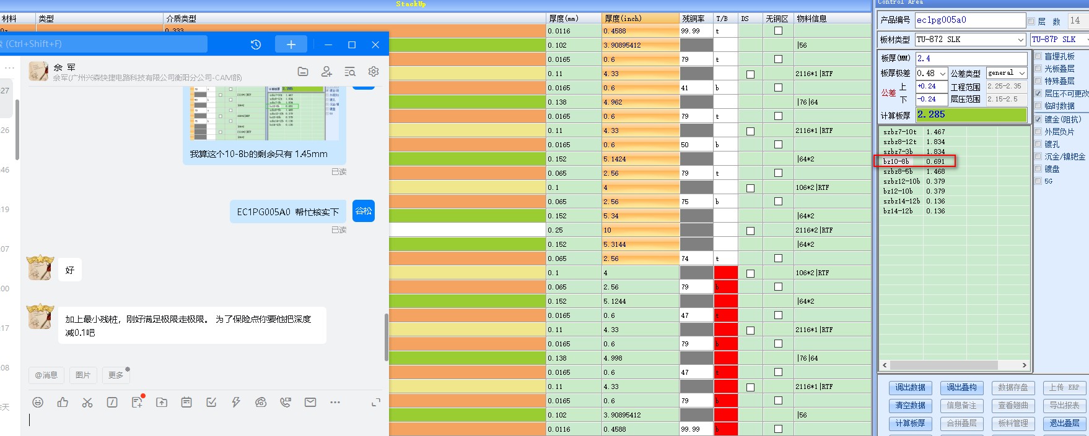Viewport: 1089px width, 436px height.
Task: Click the EC1PG005A0 帮忙核实下 message
Action: tap(288, 212)
